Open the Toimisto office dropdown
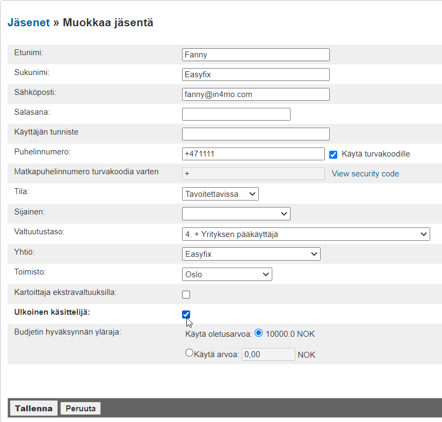The width and height of the screenshot is (442, 422). point(227,274)
